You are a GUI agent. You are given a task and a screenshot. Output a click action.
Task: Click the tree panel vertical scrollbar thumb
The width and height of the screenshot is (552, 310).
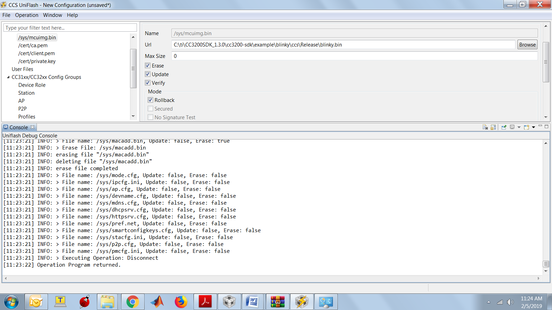point(134,69)
